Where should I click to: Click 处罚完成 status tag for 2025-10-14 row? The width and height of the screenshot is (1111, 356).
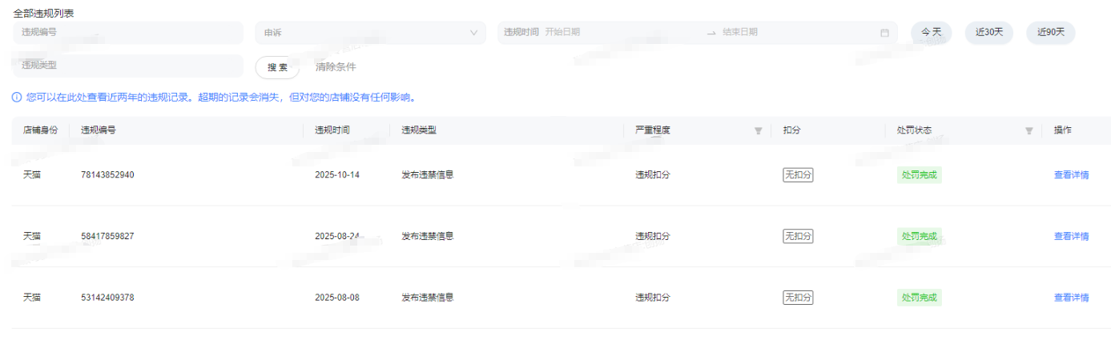click(919, 175)
